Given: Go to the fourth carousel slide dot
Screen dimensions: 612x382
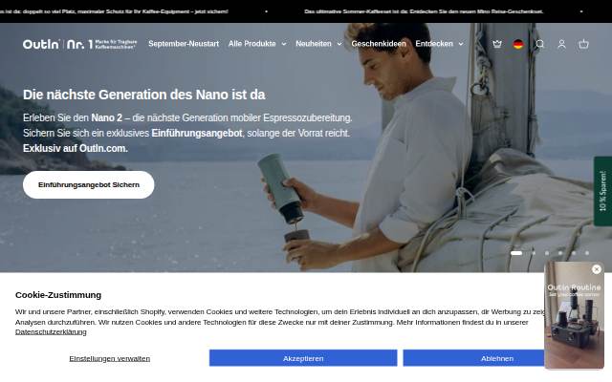Looking at the screenshot, I should [560, 253].
